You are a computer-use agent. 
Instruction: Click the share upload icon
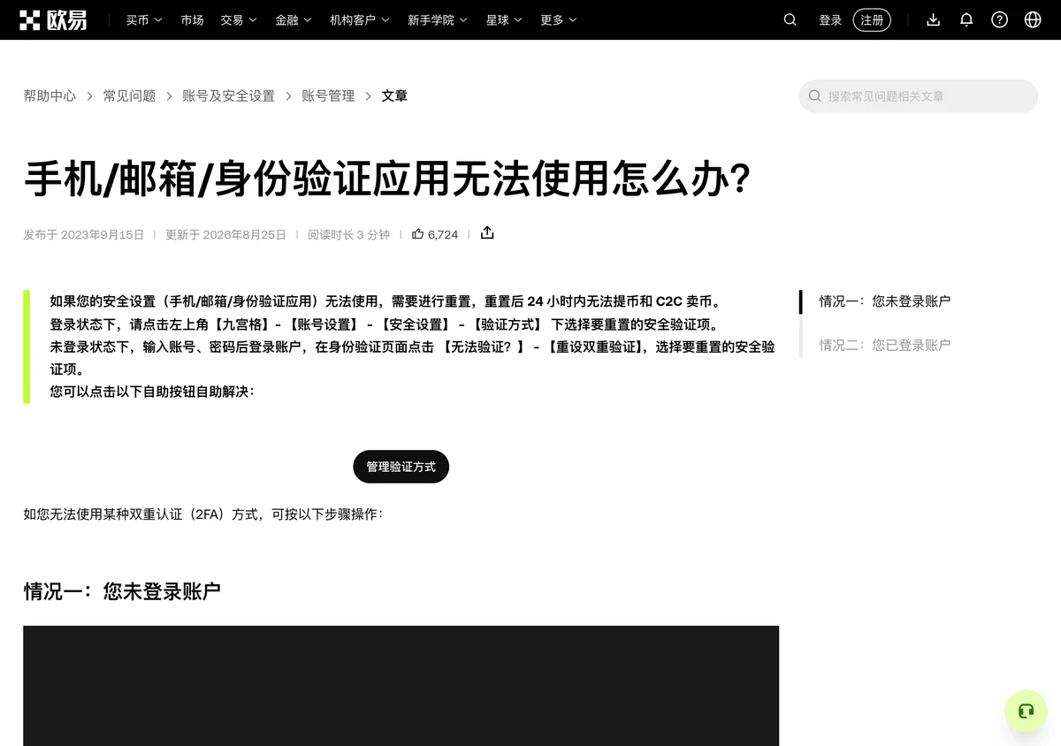coord(487,233)
